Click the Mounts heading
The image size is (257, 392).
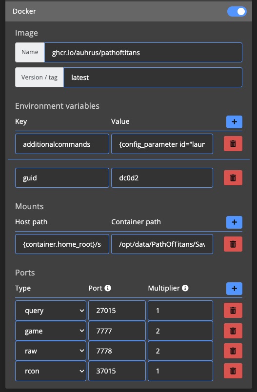click(29, 207)
